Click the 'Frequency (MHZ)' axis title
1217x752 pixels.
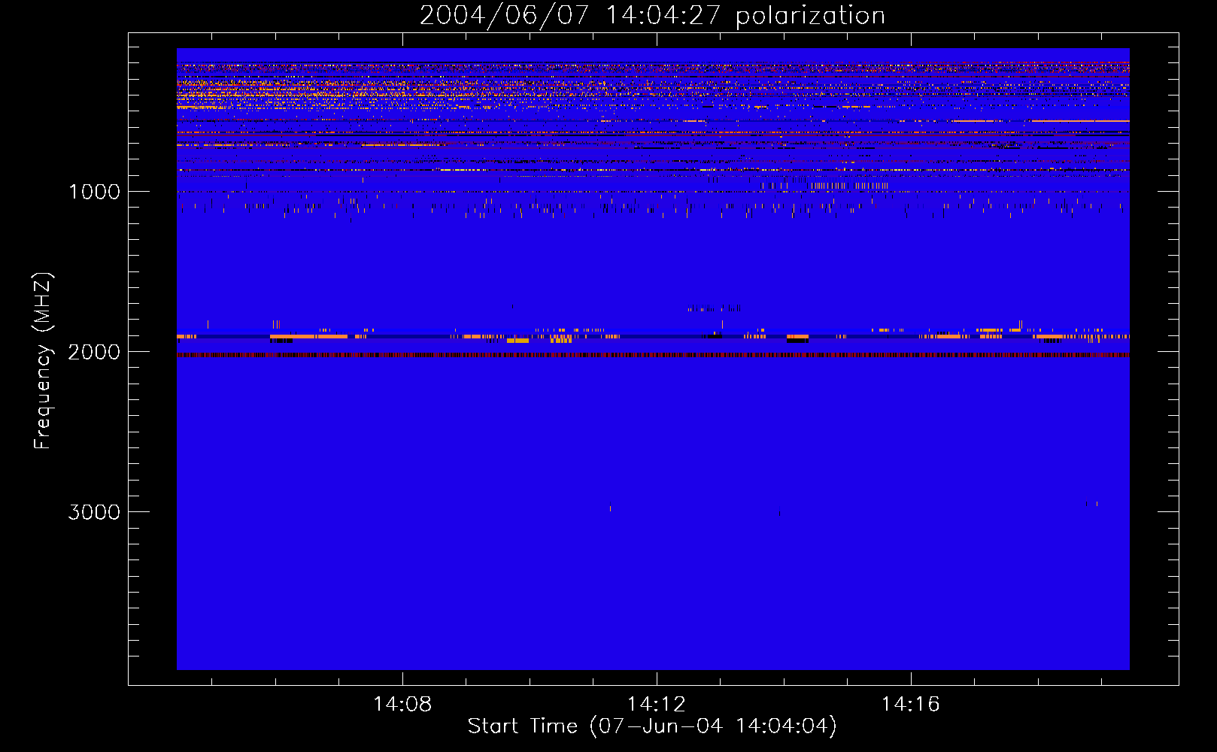[42, 361]
